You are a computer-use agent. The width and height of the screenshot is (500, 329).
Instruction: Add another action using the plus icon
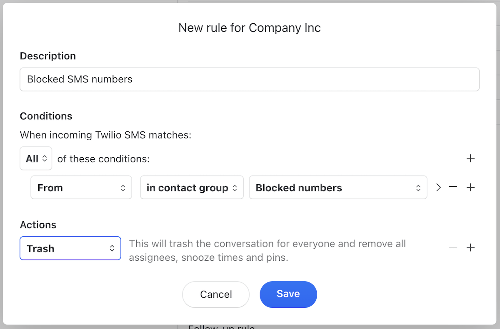coord(471,247)
